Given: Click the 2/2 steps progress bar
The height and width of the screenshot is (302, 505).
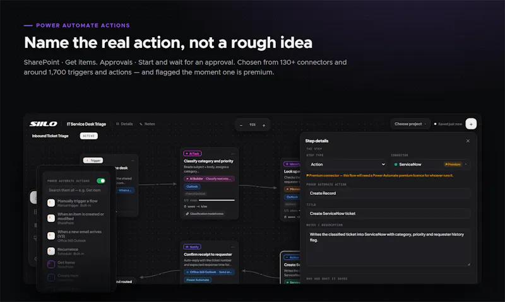Looking at the screenshot, I should tap(217, 200).
